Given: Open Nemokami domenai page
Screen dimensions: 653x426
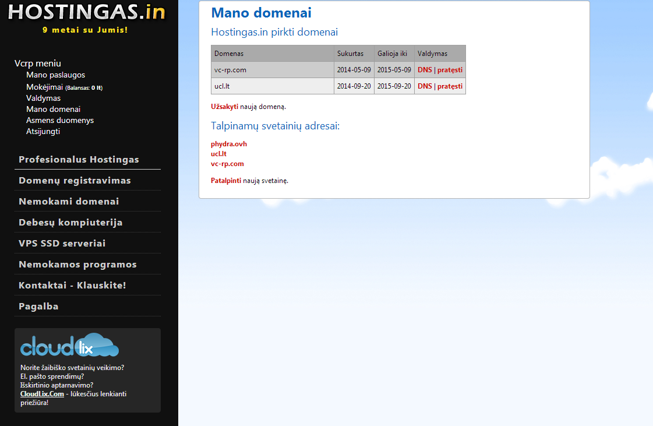Looking at the screenshot, I should pyautogui.click(x=69, y=201).
